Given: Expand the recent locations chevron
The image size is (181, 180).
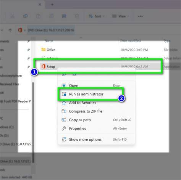Looking at the screenshot, I should (x=2, y=30).
